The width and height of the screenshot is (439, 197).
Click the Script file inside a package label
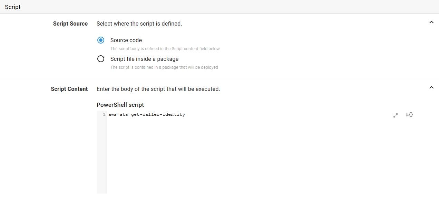point(144,59)
